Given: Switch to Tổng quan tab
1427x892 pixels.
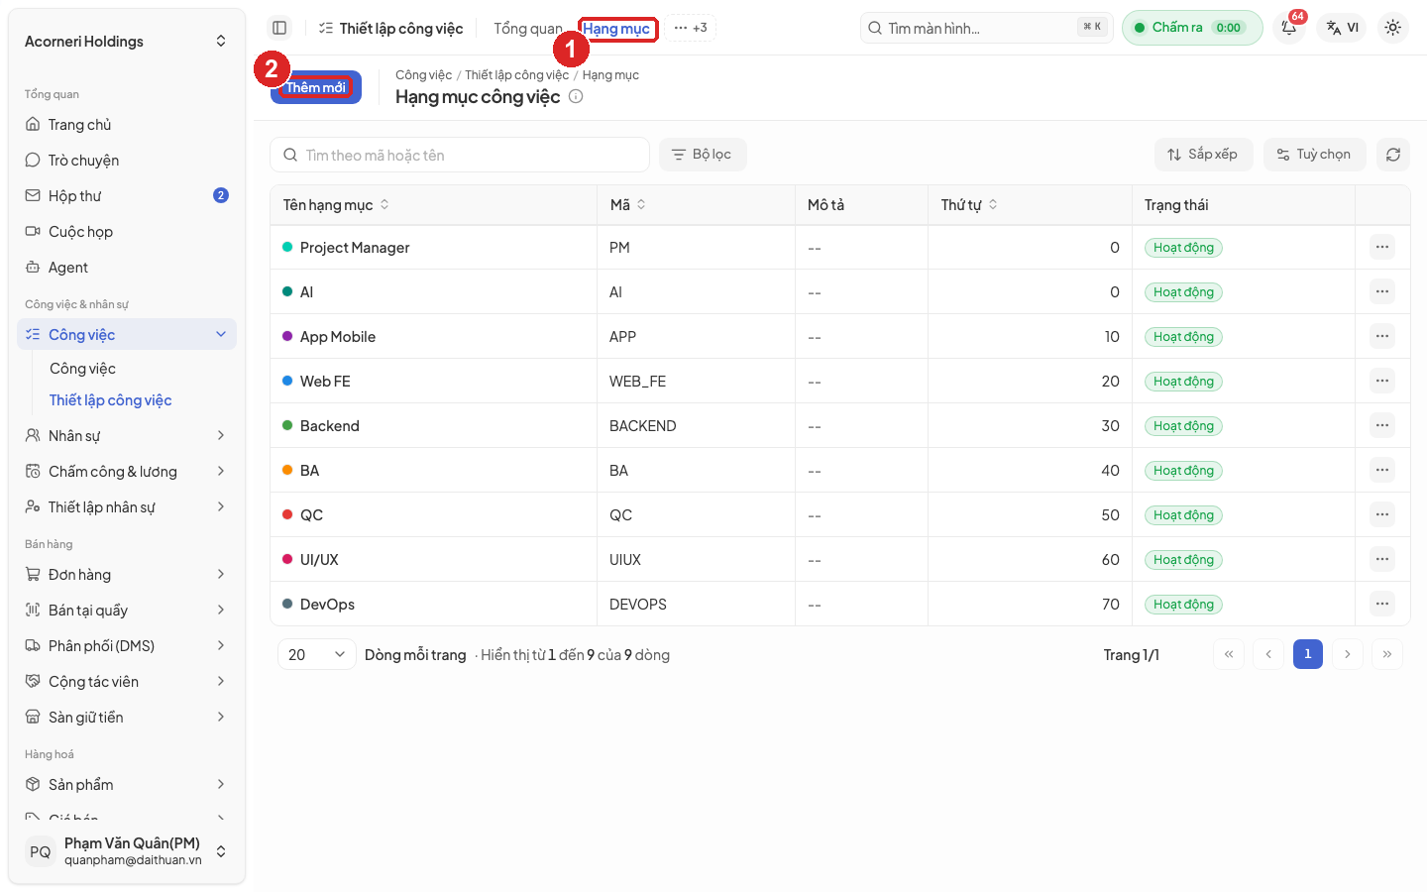Looking at the screenshot, I should (528, 29).
